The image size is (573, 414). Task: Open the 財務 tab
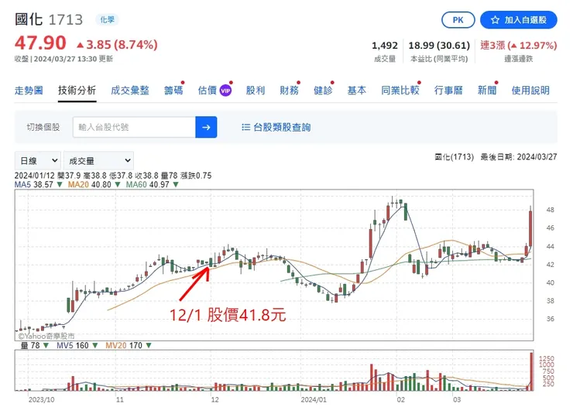pyautogui.click(x=289, y=91)
